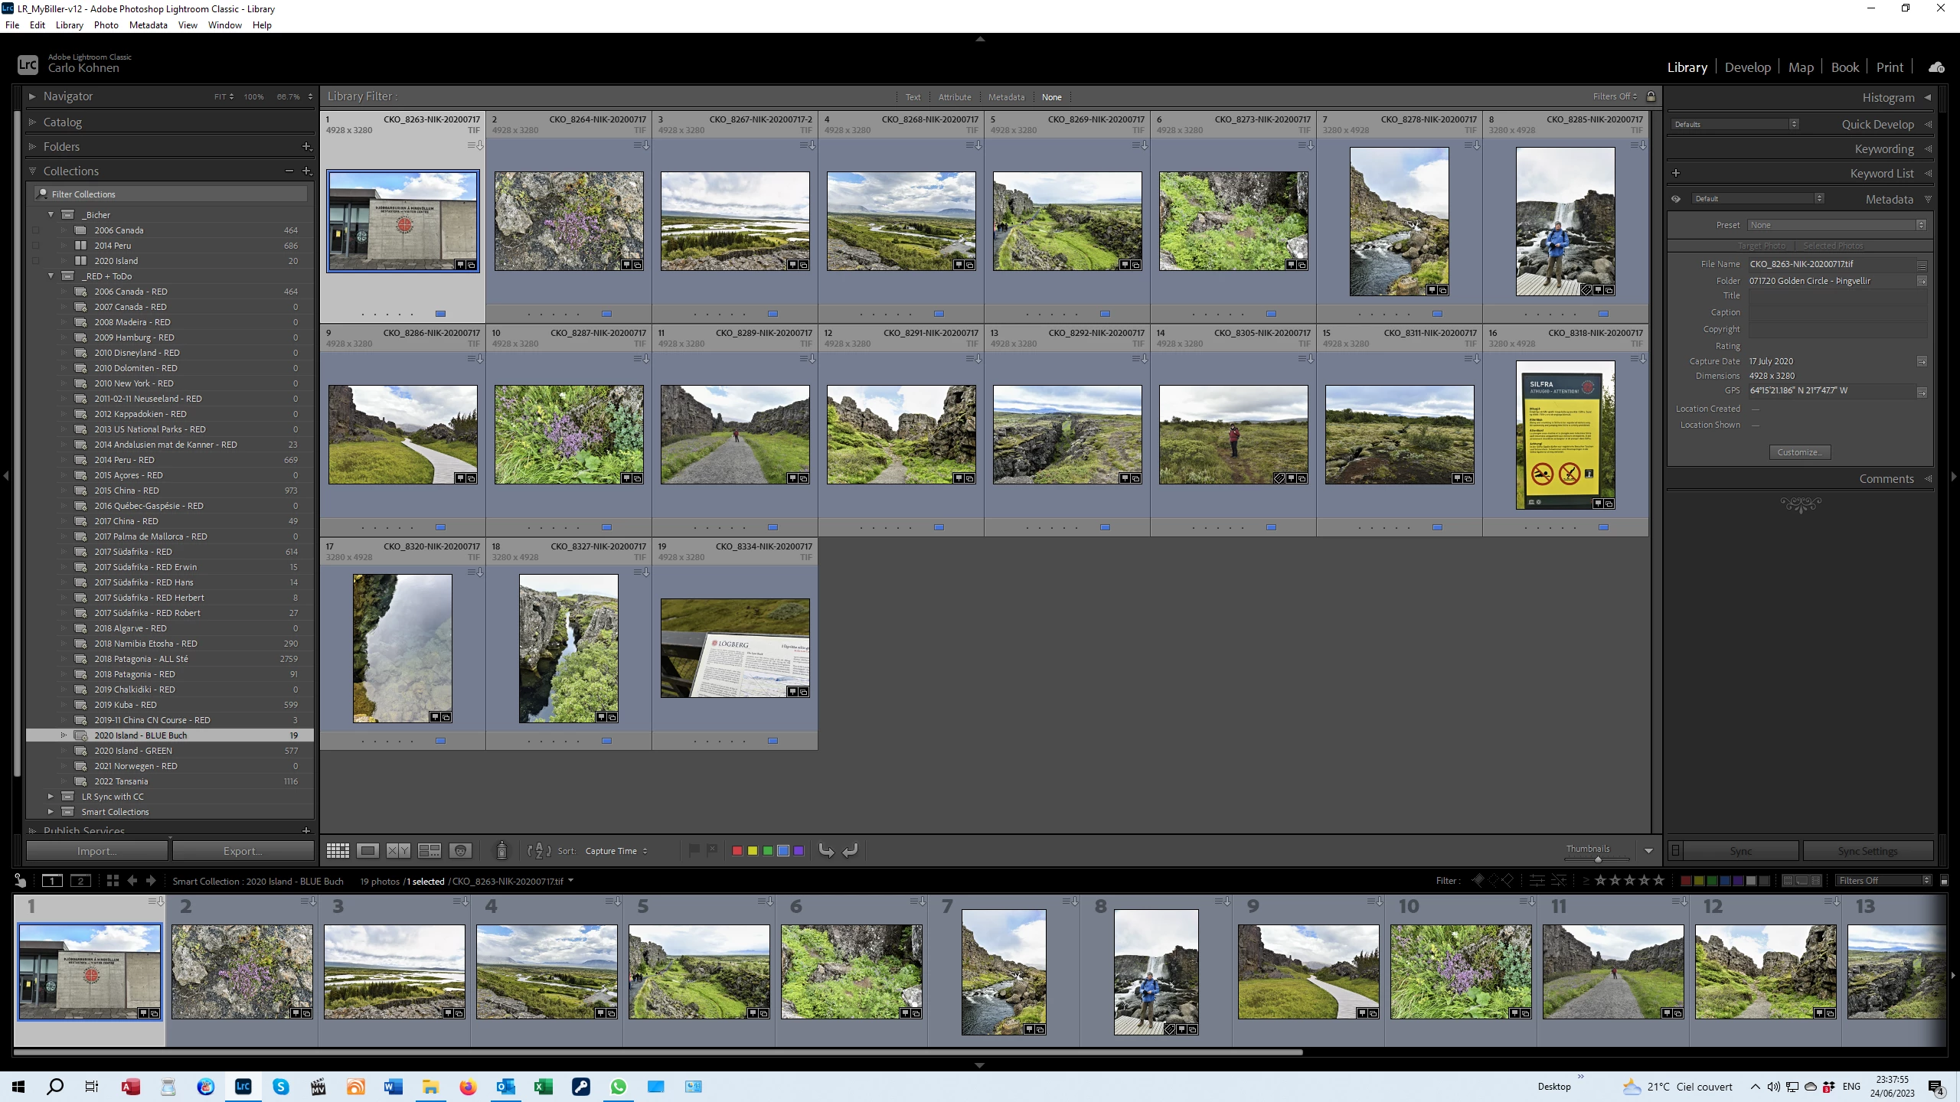Viewport: 1960px width, 1102px height.
Task: Toggle the Metadata panel eye switch
Action: tap(1676, 199)
